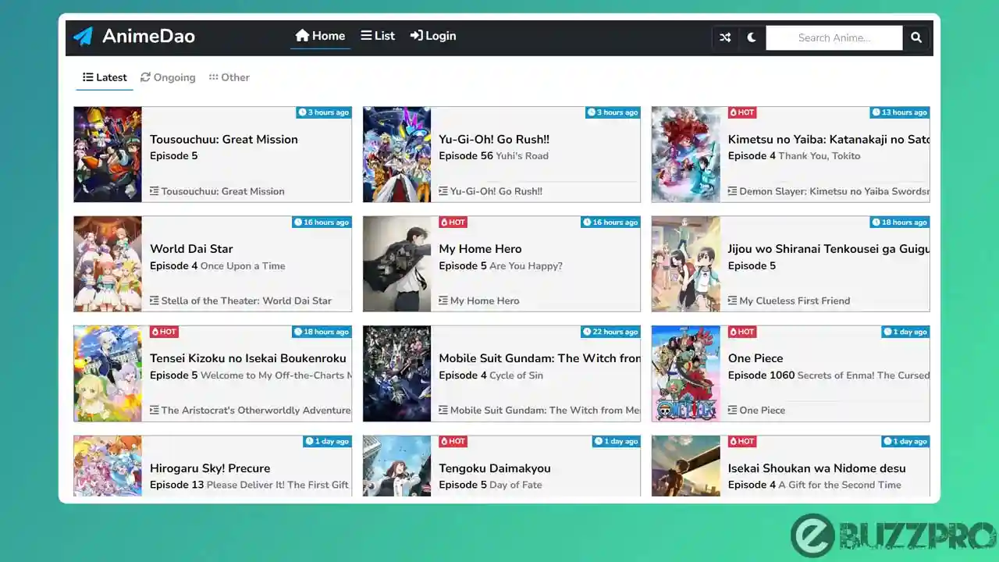
Task: Open One Piece poster thumbnail
Action: (686, 374)
